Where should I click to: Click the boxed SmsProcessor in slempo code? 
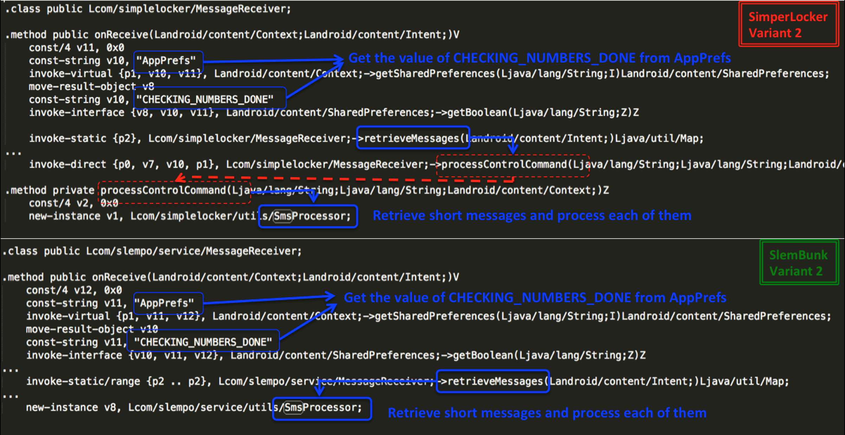pos(322,409)
